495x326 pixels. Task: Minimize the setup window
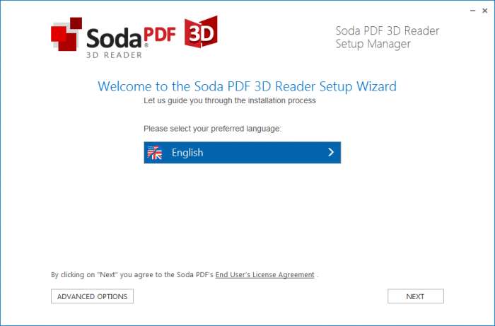472,11
